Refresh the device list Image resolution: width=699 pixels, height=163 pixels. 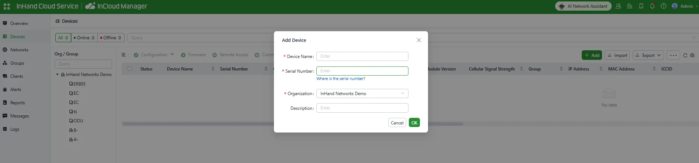[685, 55]
